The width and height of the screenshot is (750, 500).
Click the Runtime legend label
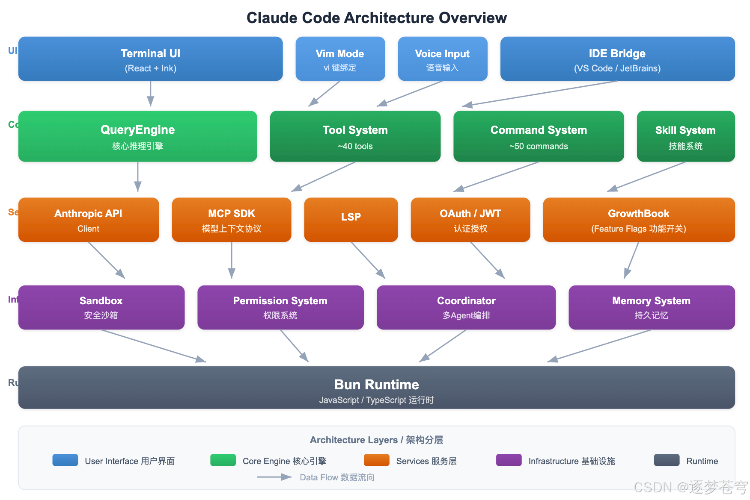point(702,461)
